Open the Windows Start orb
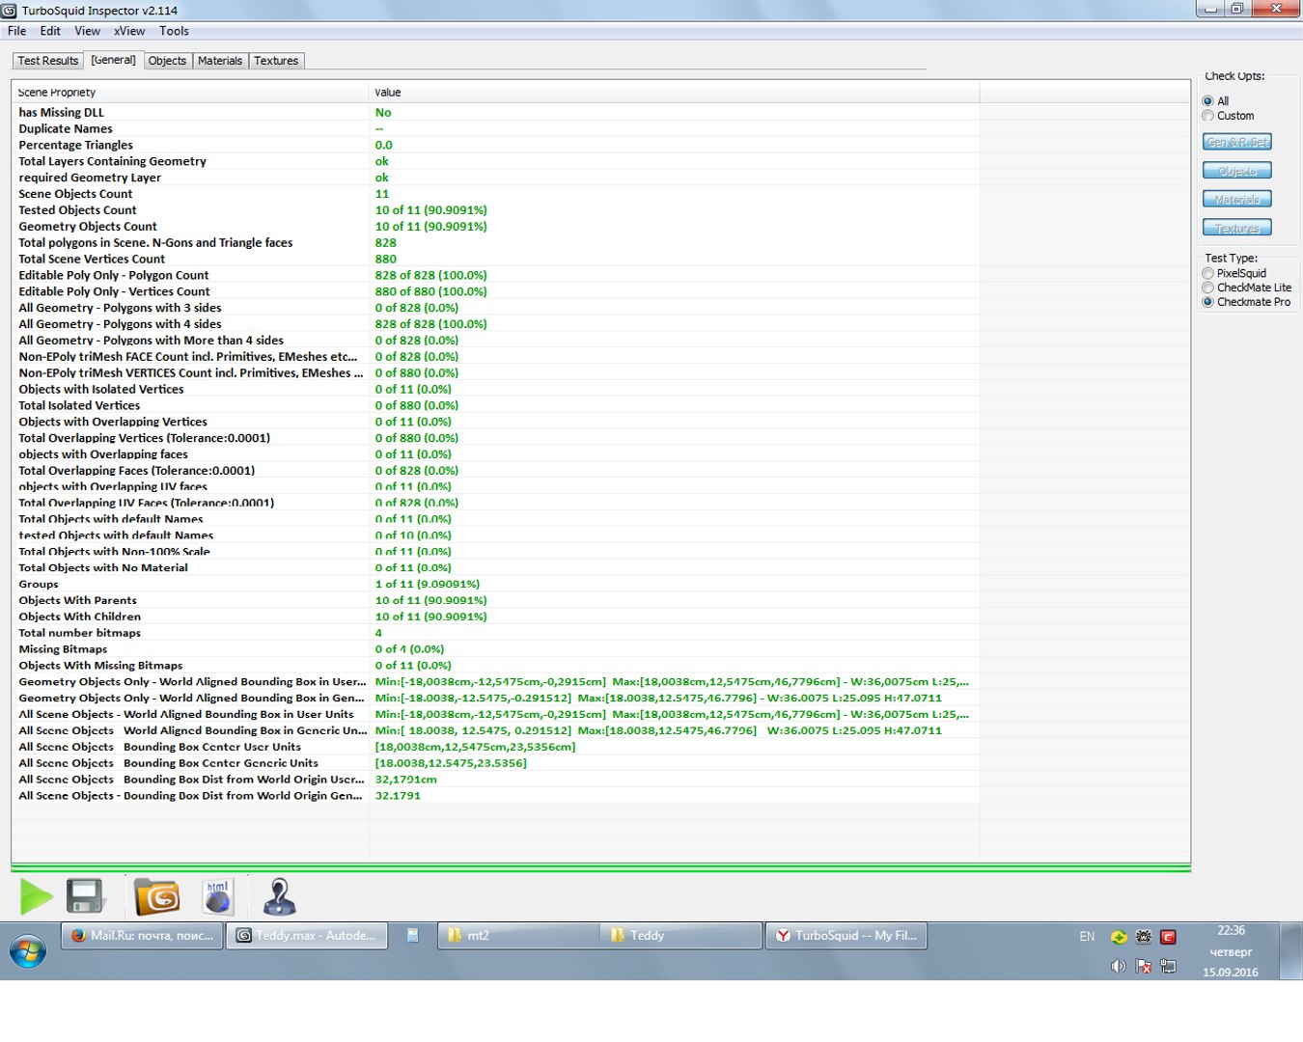Viewport: 1303px width, 1042px height. coord(28,951)
